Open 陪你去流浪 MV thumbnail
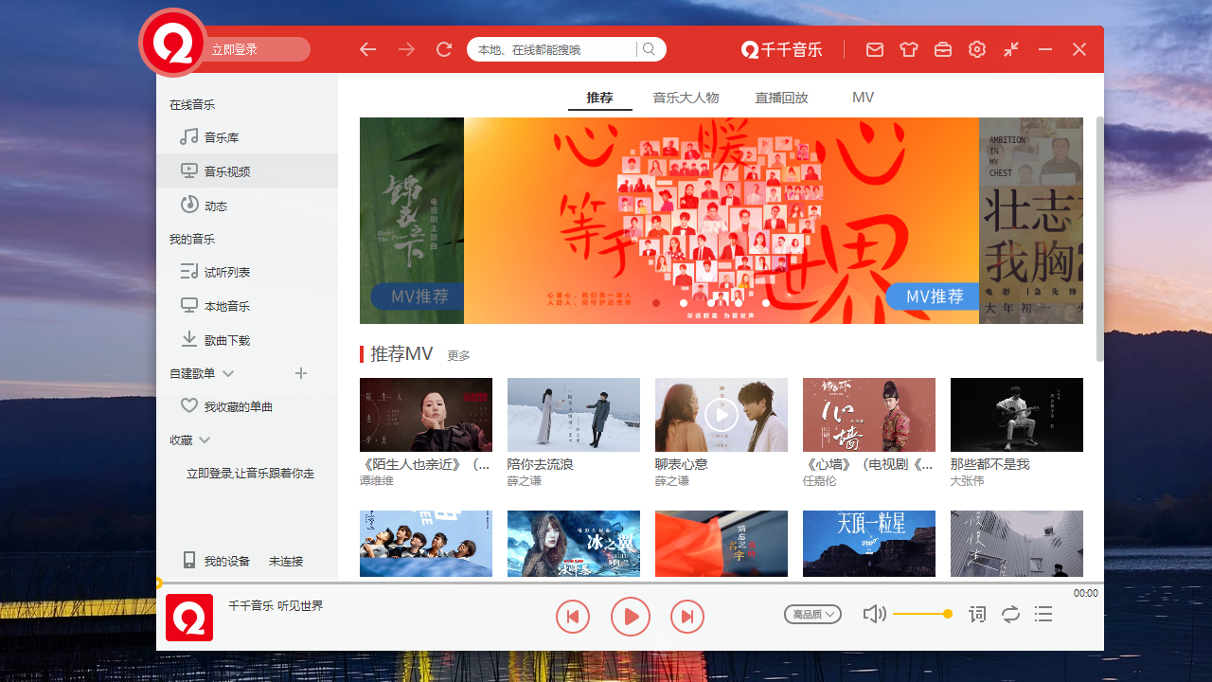This screenshot has width=1212, height=682. point(574,415)
